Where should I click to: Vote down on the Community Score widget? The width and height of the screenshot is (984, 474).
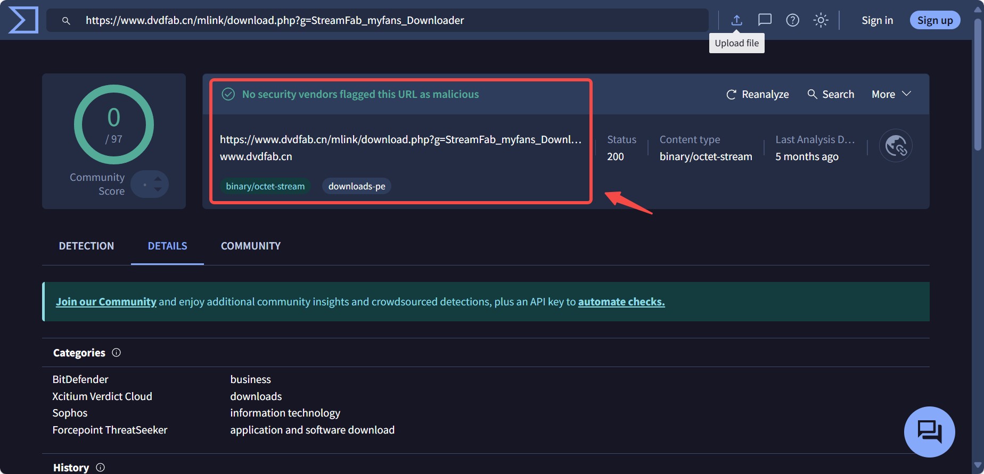coord(158,189)
